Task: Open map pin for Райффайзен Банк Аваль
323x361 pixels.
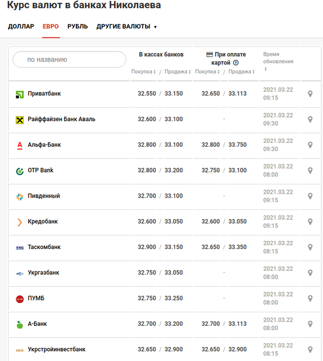Action: [x=311, y=119]
